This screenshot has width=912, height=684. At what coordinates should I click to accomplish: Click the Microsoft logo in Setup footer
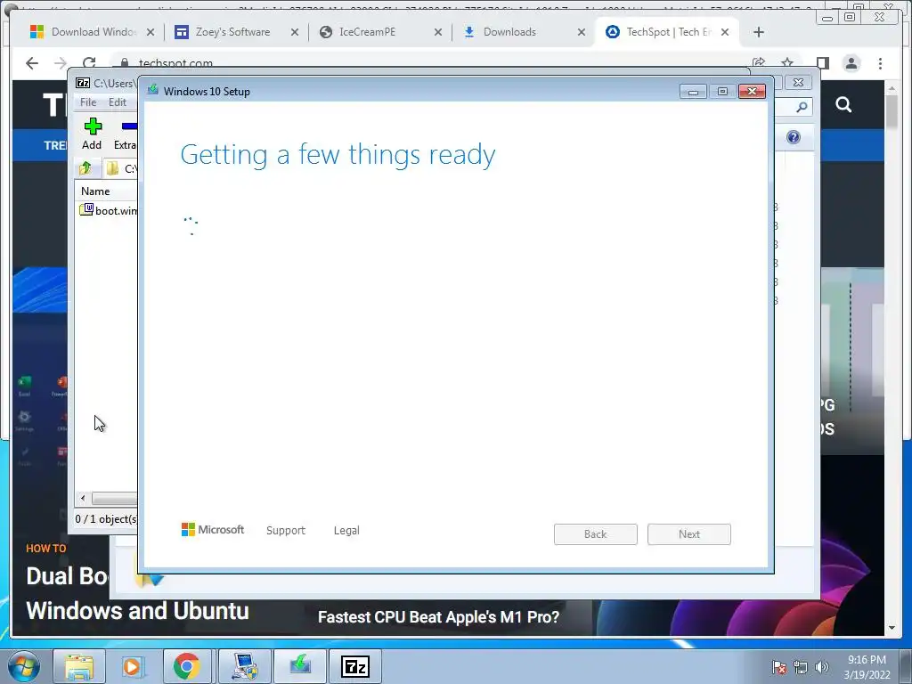point(213,530)
